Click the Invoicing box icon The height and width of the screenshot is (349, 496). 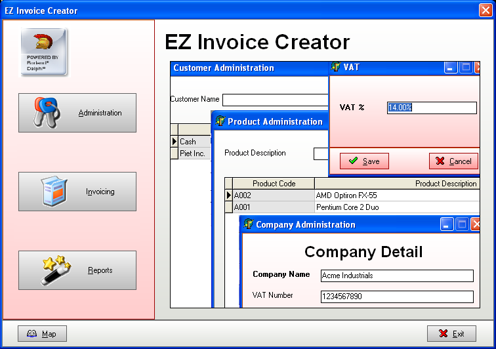pyautogui.click(x=51, y=192)
